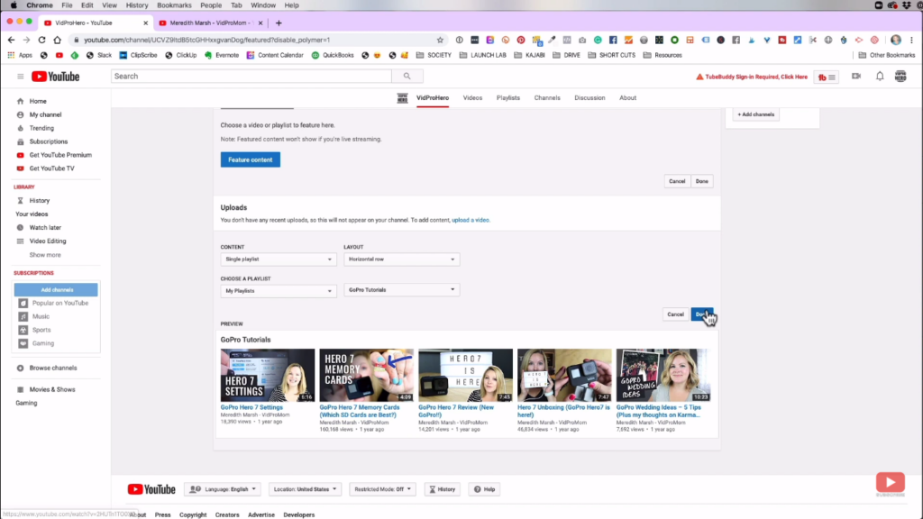
Task: Expand Show more in the library list
Action: point(45,255)
